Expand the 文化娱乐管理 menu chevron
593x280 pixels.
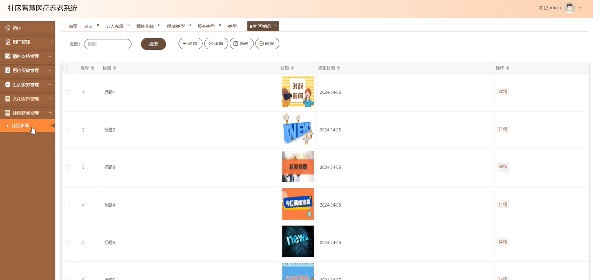coord(50,99)
